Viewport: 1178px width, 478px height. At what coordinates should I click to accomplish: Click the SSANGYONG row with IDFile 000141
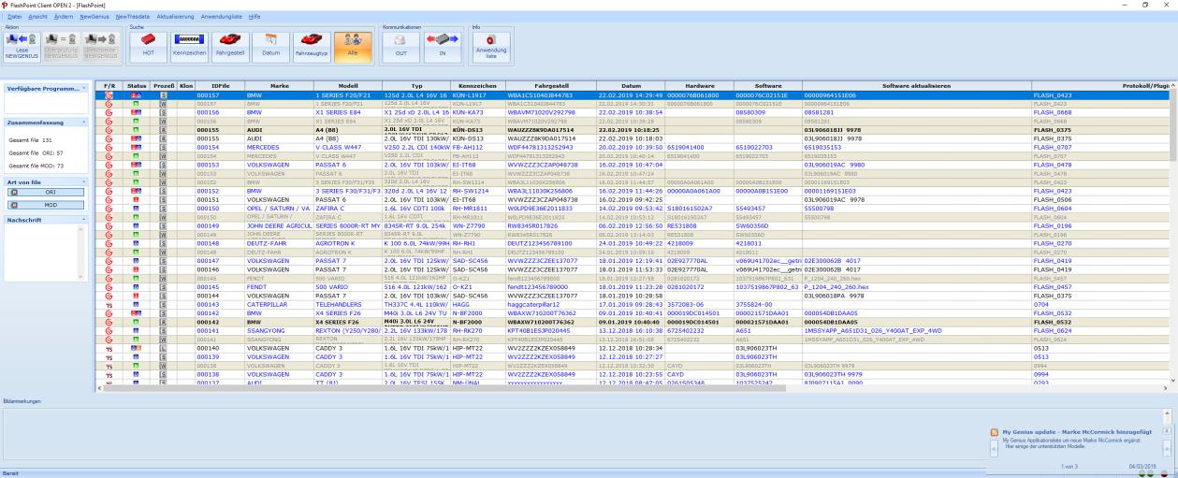[632, 330]
